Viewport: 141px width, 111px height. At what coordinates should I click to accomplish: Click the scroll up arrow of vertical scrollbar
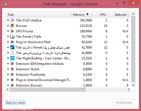[x=133, y=14]
